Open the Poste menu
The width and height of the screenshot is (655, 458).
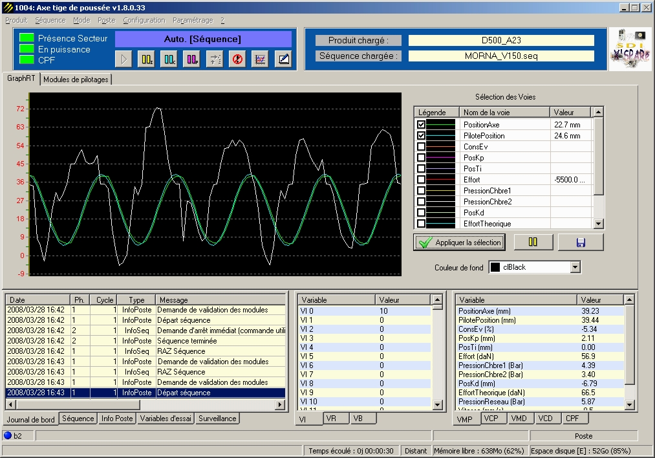107,20
